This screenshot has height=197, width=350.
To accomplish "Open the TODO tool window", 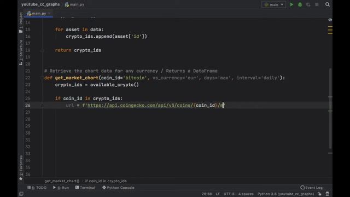I will 37,188.
